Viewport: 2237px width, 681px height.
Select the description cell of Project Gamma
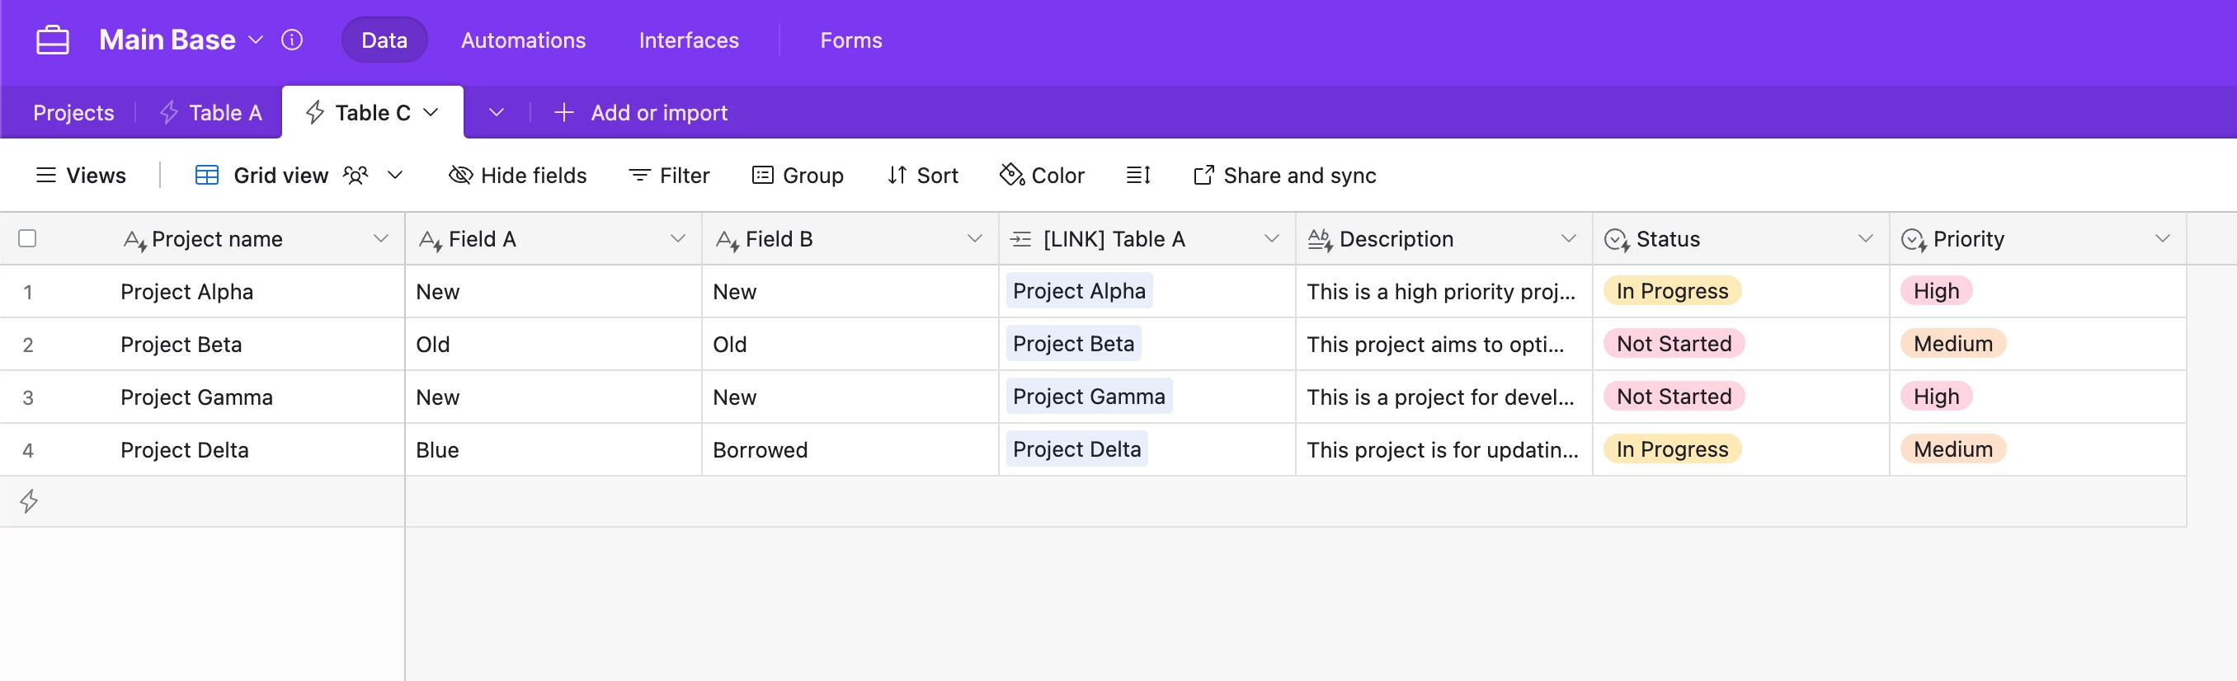pos(1443,397)
